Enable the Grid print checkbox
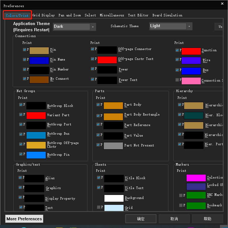The width and height of the screenshot is (228, 228). pos(99,207)
